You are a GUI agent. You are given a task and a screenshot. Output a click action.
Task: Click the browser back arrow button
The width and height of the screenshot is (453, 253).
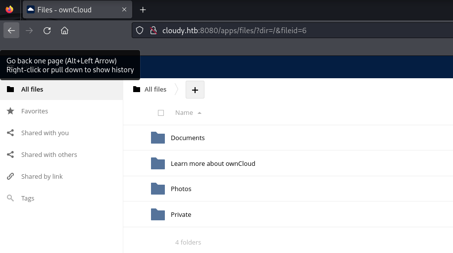coord(11,31)
